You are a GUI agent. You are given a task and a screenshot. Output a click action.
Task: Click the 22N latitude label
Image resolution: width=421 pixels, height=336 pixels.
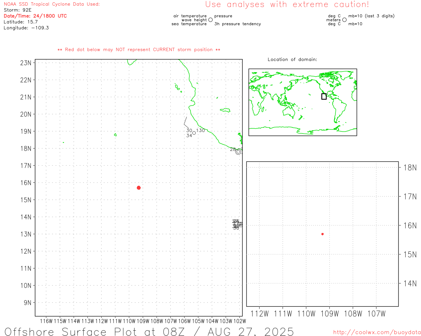pyautogui.click(x=26, y=80)
